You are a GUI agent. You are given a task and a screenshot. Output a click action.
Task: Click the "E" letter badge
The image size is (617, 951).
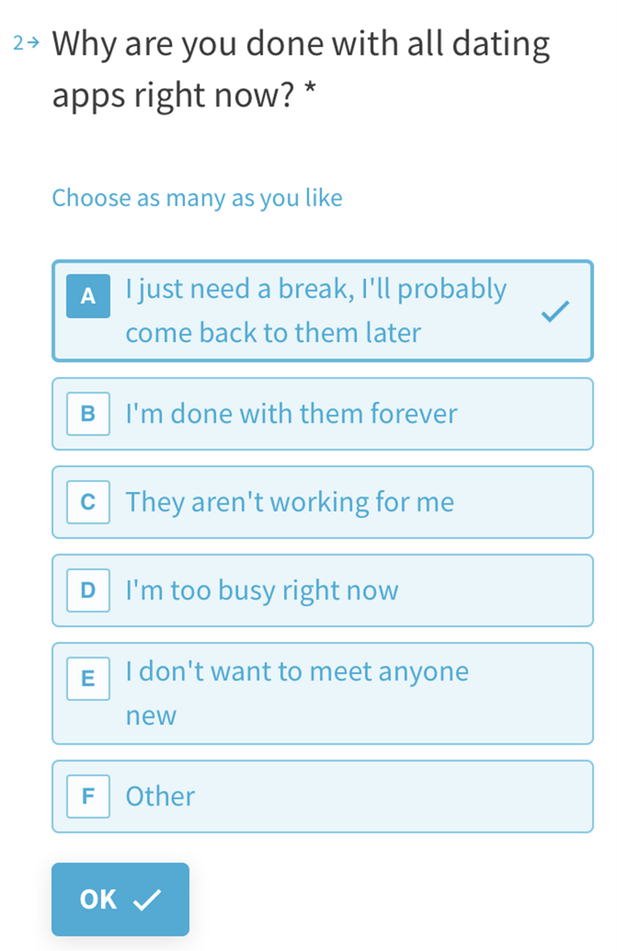click(88, 678)
